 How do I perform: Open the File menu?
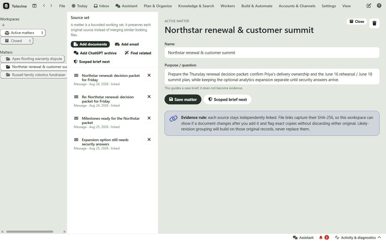pos(62,6)
